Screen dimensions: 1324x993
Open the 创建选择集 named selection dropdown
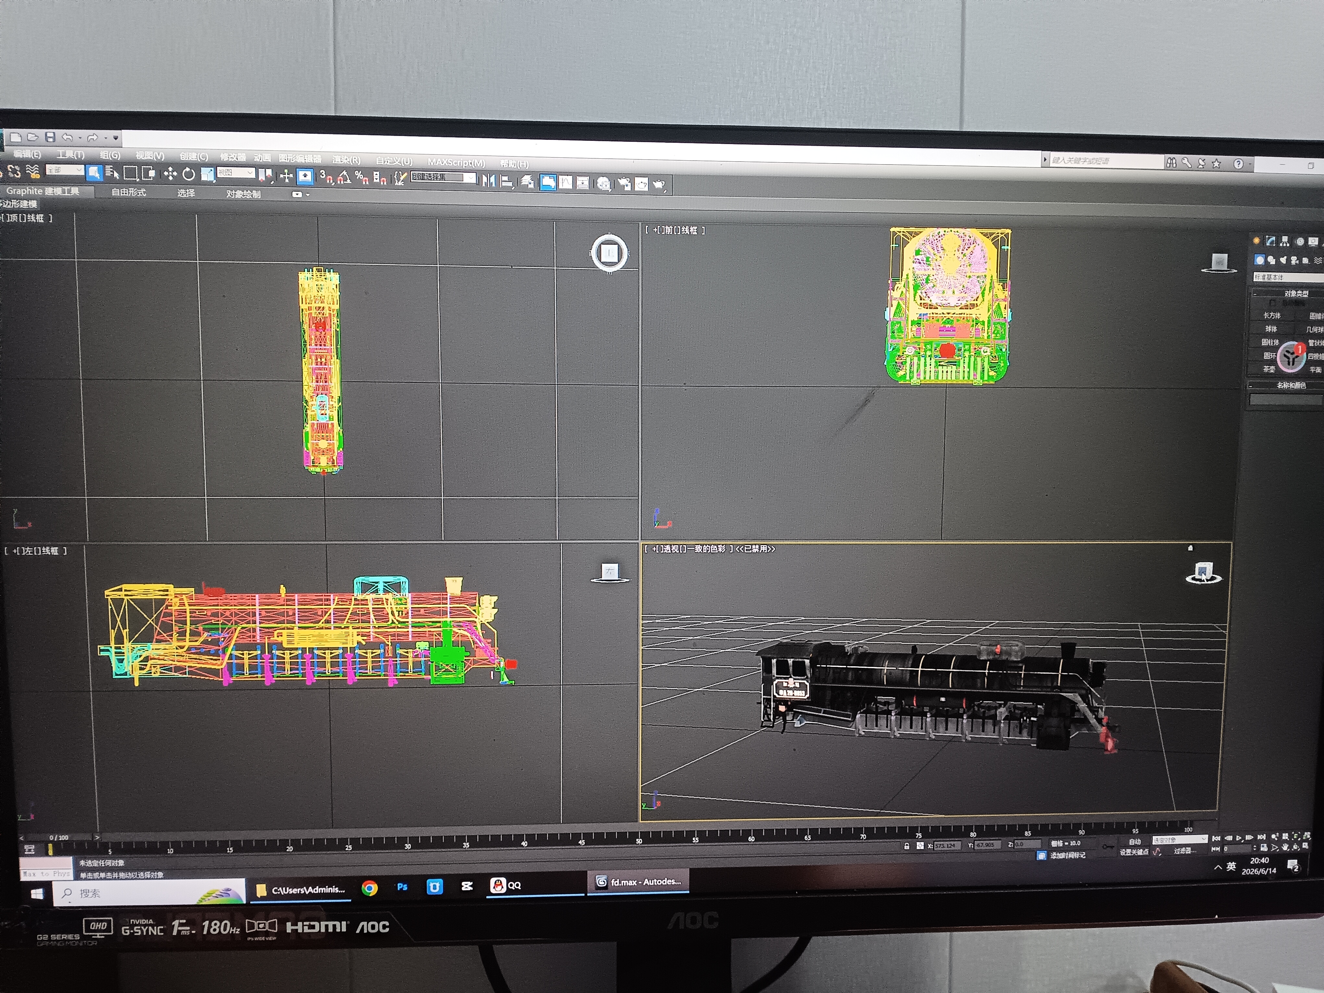(444, 178)
